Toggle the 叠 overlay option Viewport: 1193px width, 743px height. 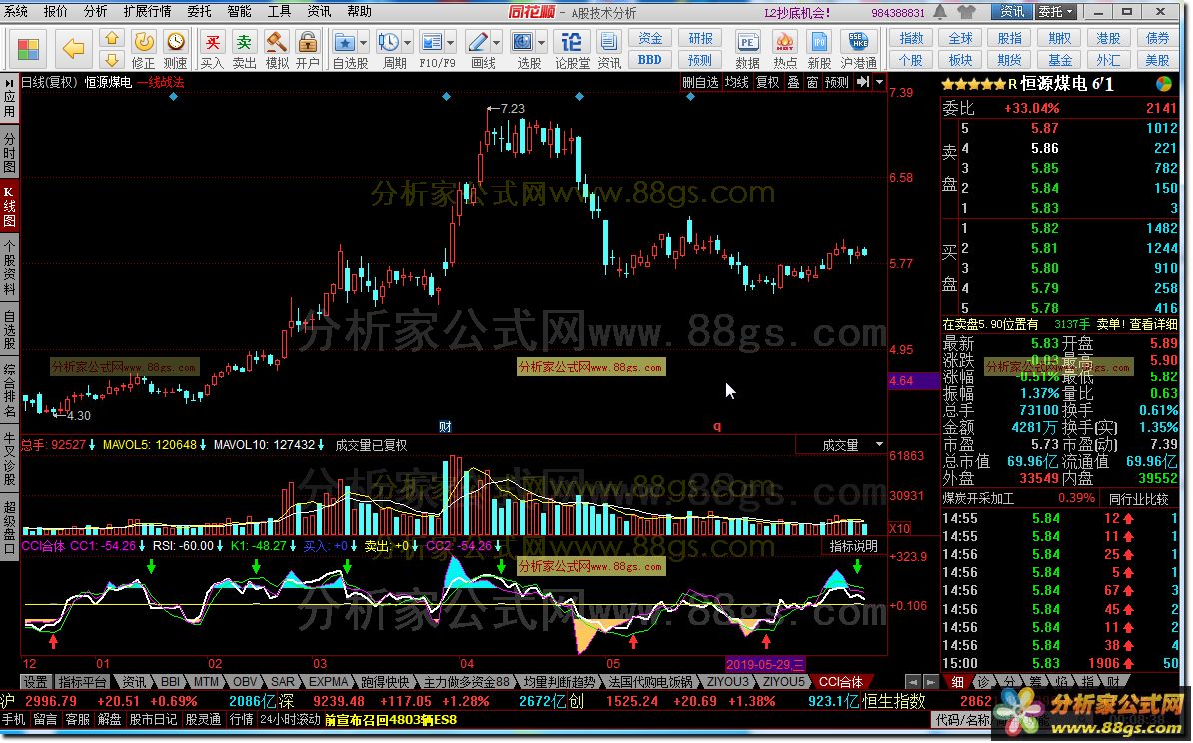click(793, 82)
